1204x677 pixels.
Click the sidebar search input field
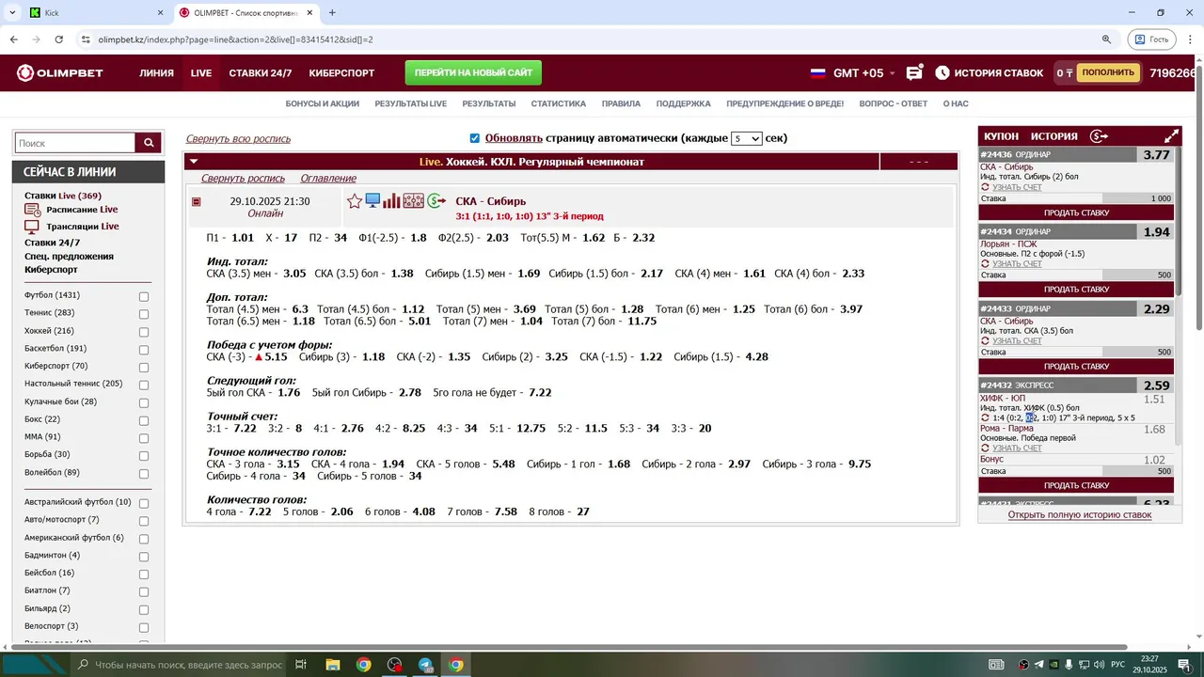[x=76, y=143]
